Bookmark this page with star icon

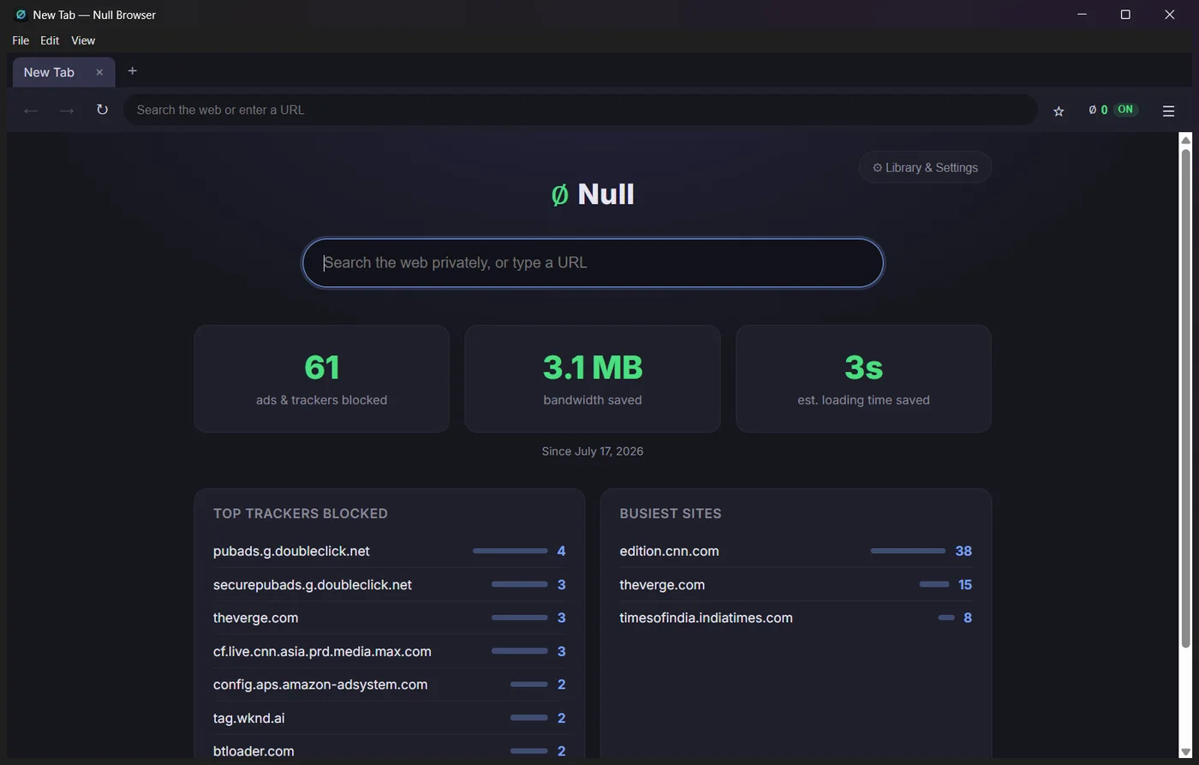coord(1059,111)
